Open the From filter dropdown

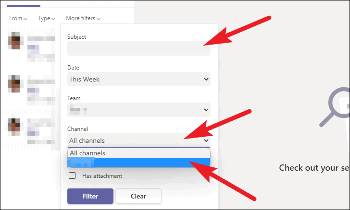pyautogui.click(x=18, y=18)
